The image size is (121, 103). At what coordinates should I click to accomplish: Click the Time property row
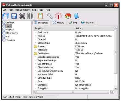click(74, 81)
